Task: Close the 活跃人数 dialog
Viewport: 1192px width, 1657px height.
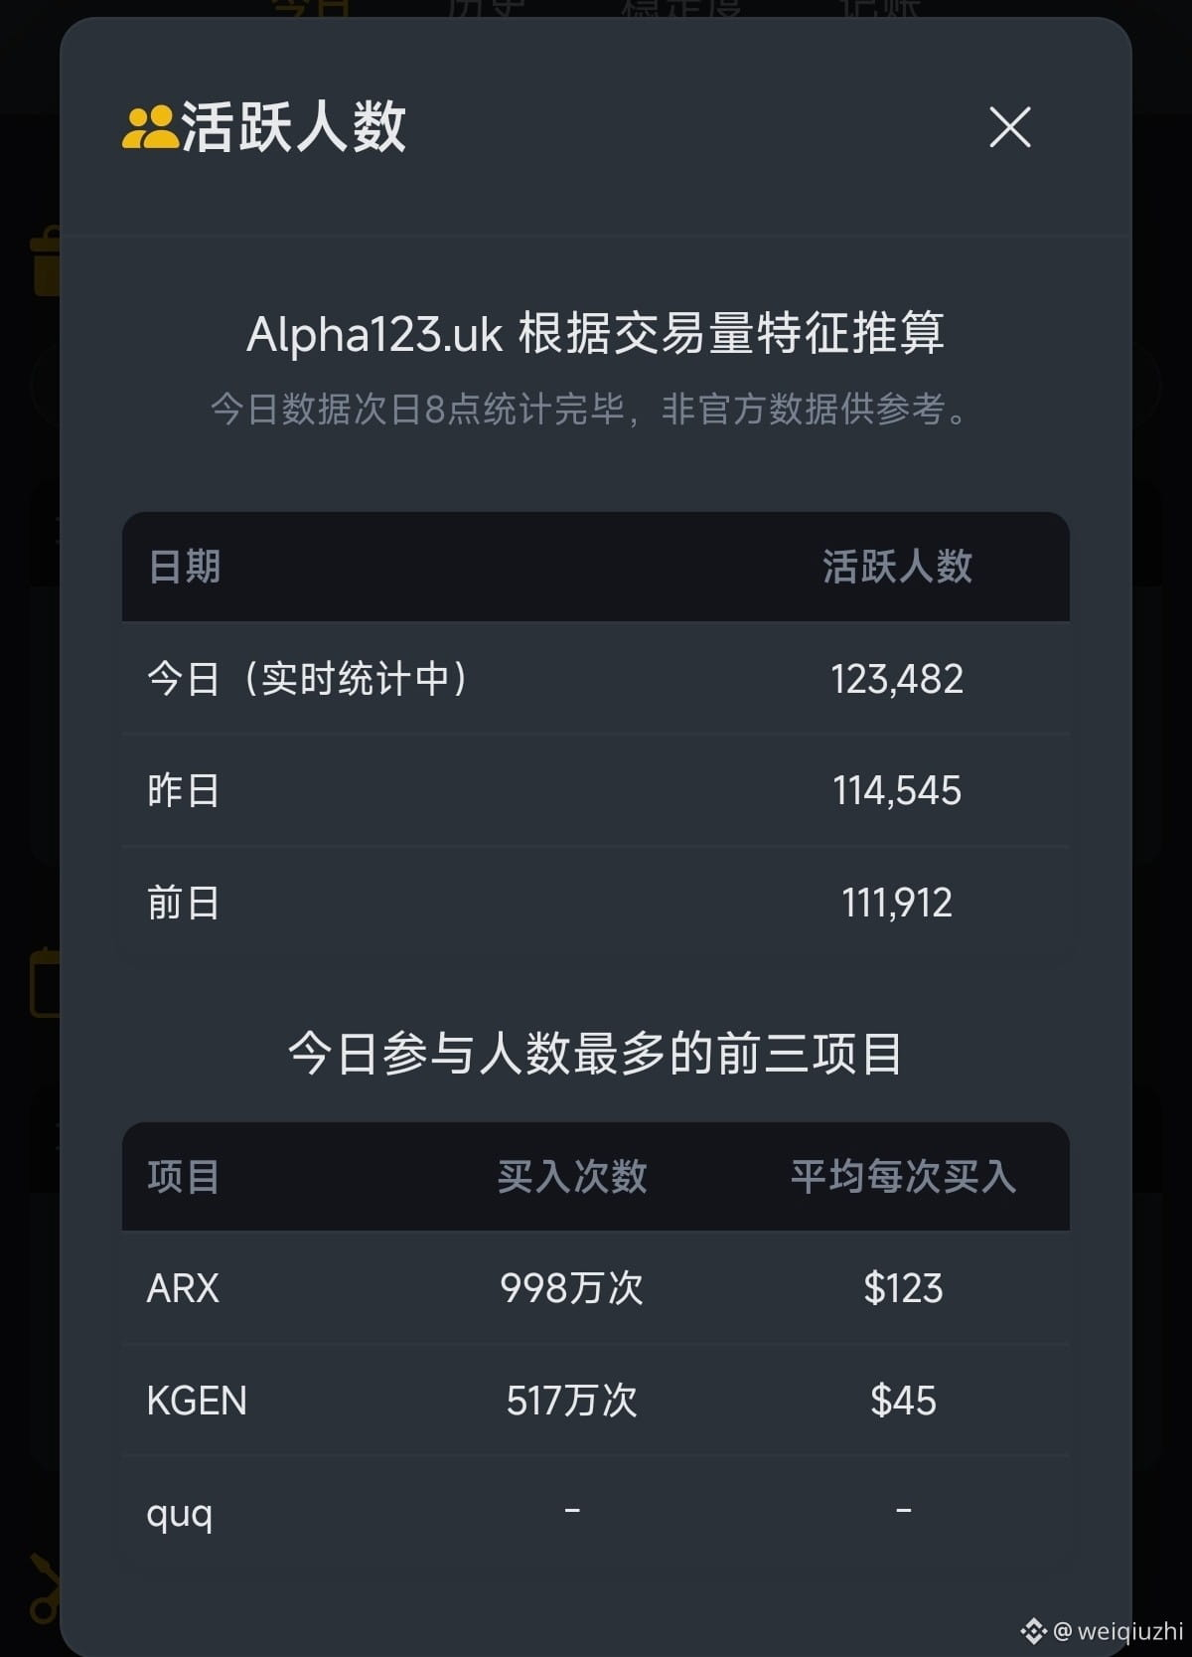Action: click(x=1010, y=127)
